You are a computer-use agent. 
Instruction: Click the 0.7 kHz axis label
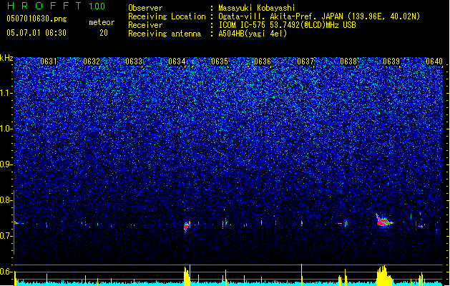coord(6,236)
